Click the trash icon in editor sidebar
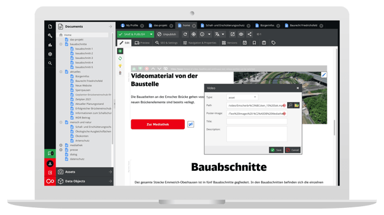The image size is (384, 215). [x=120, y=73]
